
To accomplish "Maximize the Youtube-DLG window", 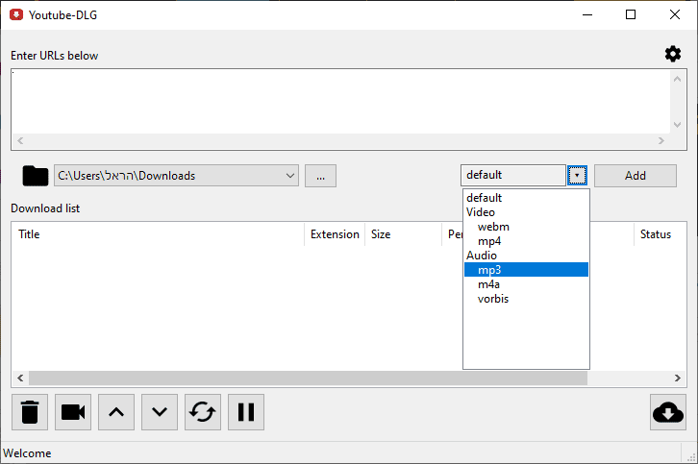I will coord(631,14).
